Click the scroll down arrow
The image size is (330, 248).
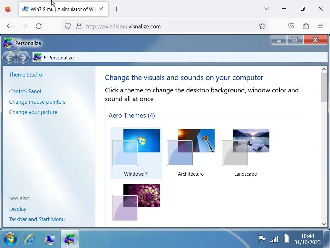tap(324, 224)
